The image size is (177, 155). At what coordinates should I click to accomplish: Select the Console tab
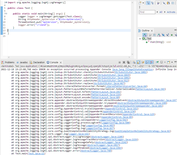53,62
